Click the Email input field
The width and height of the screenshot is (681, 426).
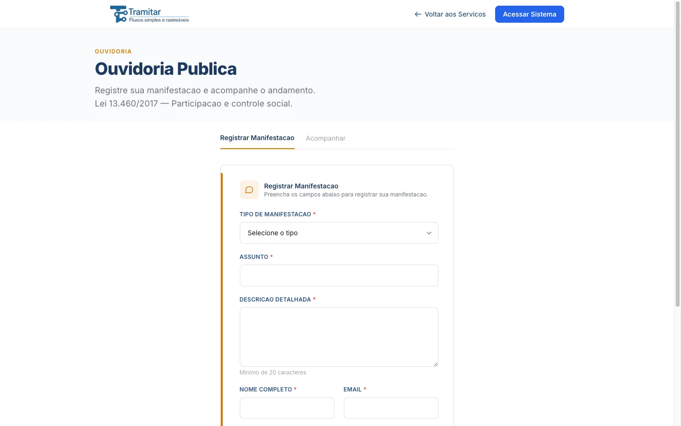coord(391,408)
